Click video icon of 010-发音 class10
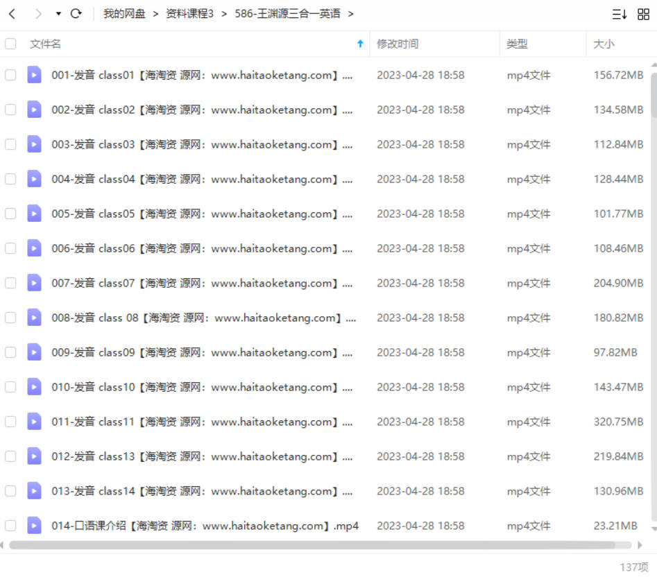Screen dimensions: 657x577 click(35, 387)
